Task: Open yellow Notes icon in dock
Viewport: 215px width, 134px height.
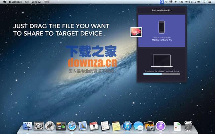Action: coord(116,126)
